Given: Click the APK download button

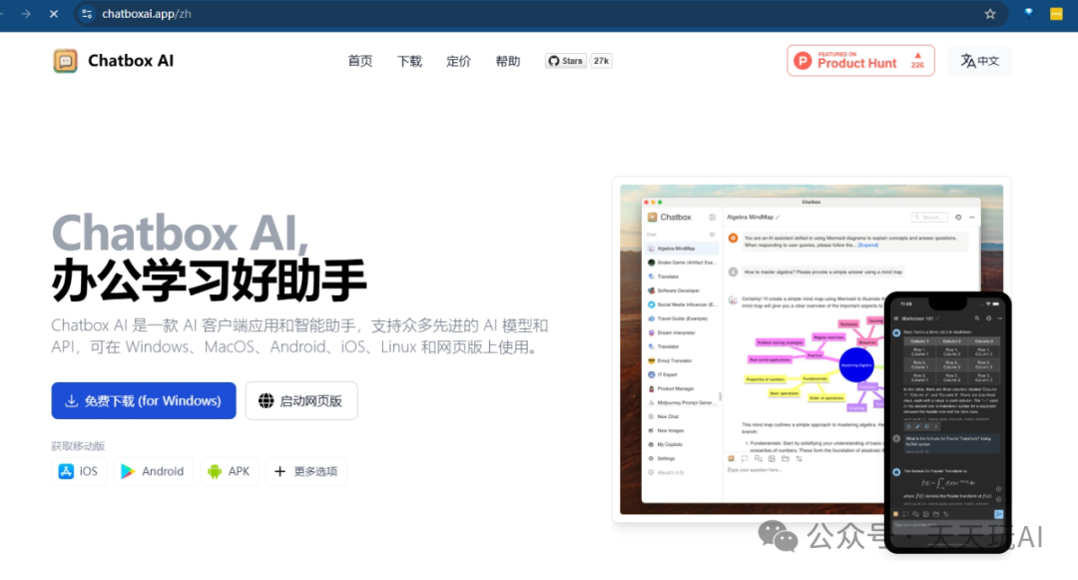Looking at the screenshot, I should click(230, 471).
